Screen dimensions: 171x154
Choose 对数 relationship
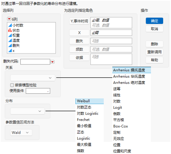click(x=132, y=101)
